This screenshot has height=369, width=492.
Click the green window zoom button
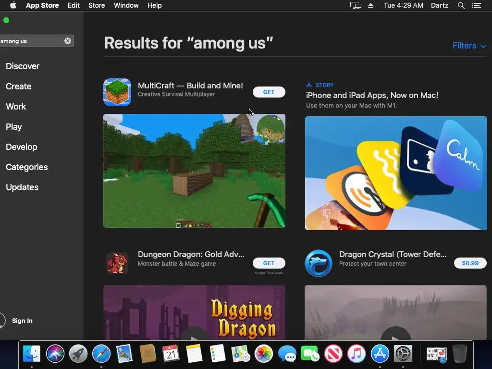point(6,20)
